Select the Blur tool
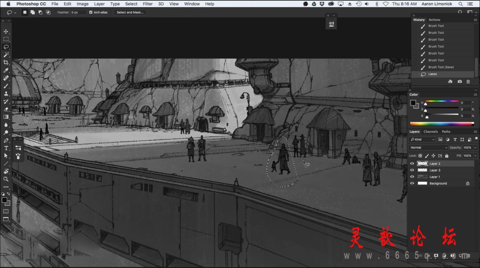 pos(6,125)
